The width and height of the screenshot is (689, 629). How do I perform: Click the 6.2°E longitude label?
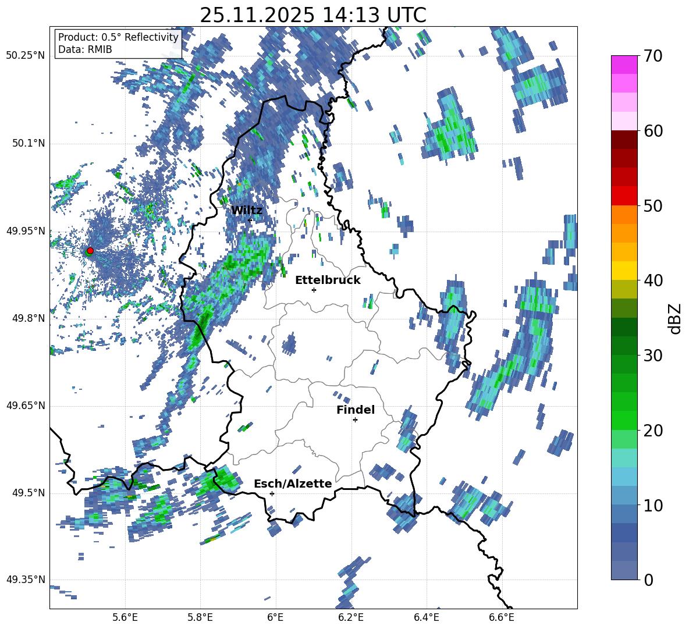[351, 618]
